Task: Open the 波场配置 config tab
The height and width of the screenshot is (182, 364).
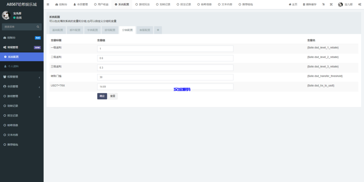Action: pos(110,30)
